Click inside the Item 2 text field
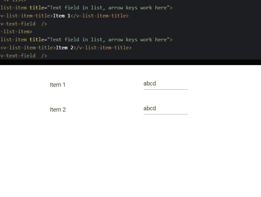The height and width of the screenshot is (197, 261). click(x=165, y=108)
